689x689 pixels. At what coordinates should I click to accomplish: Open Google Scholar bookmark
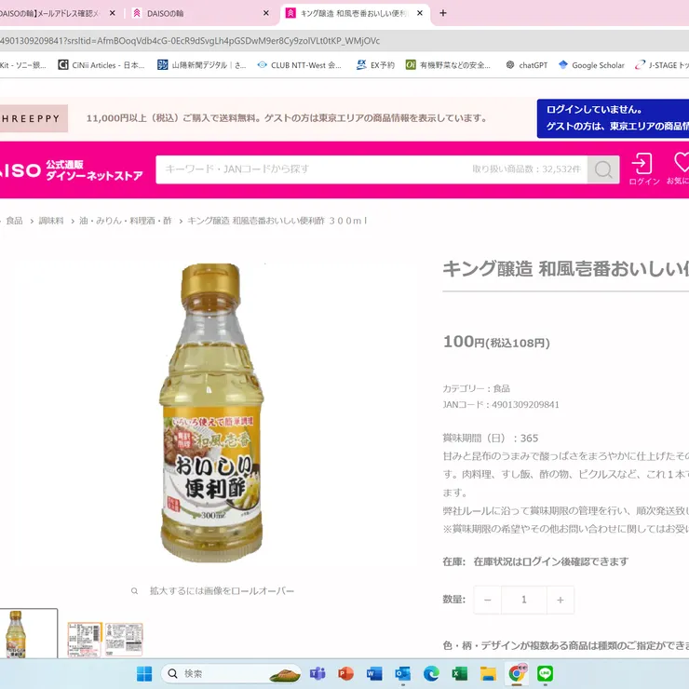pos(591,65)
